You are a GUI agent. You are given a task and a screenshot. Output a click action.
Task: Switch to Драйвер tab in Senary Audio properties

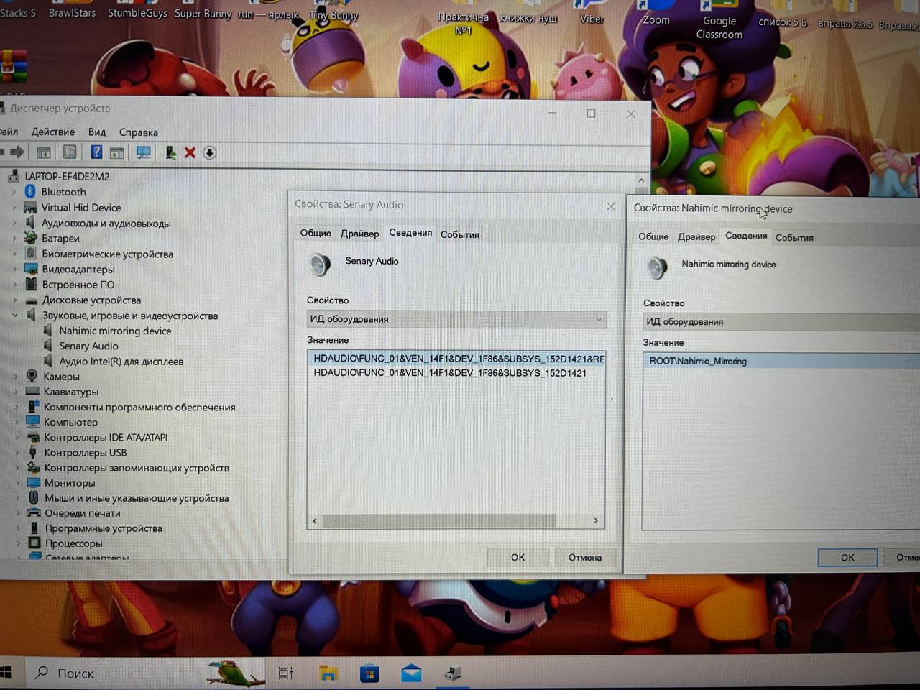point(359,234)
